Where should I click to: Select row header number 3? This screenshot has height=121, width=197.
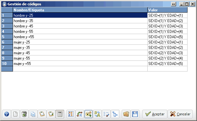(7, 26)
